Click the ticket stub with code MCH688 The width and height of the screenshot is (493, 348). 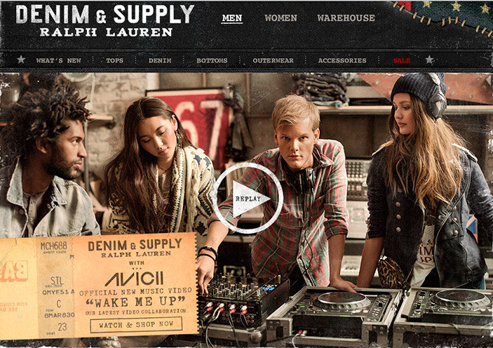tap(37, 287)
